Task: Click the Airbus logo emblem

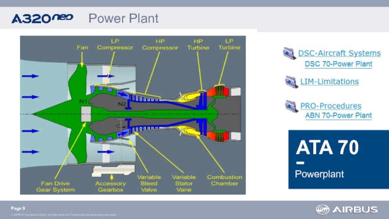Action: tap(322, 209)
